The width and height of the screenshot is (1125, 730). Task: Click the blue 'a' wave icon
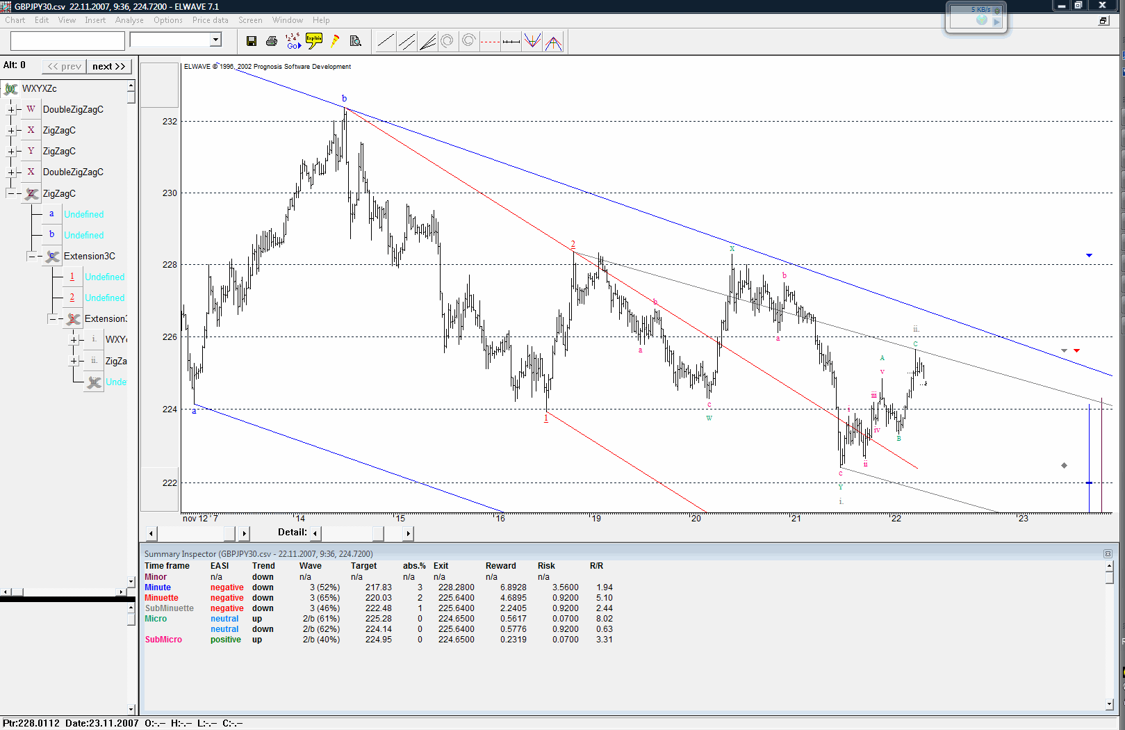(x=51, y=214)
